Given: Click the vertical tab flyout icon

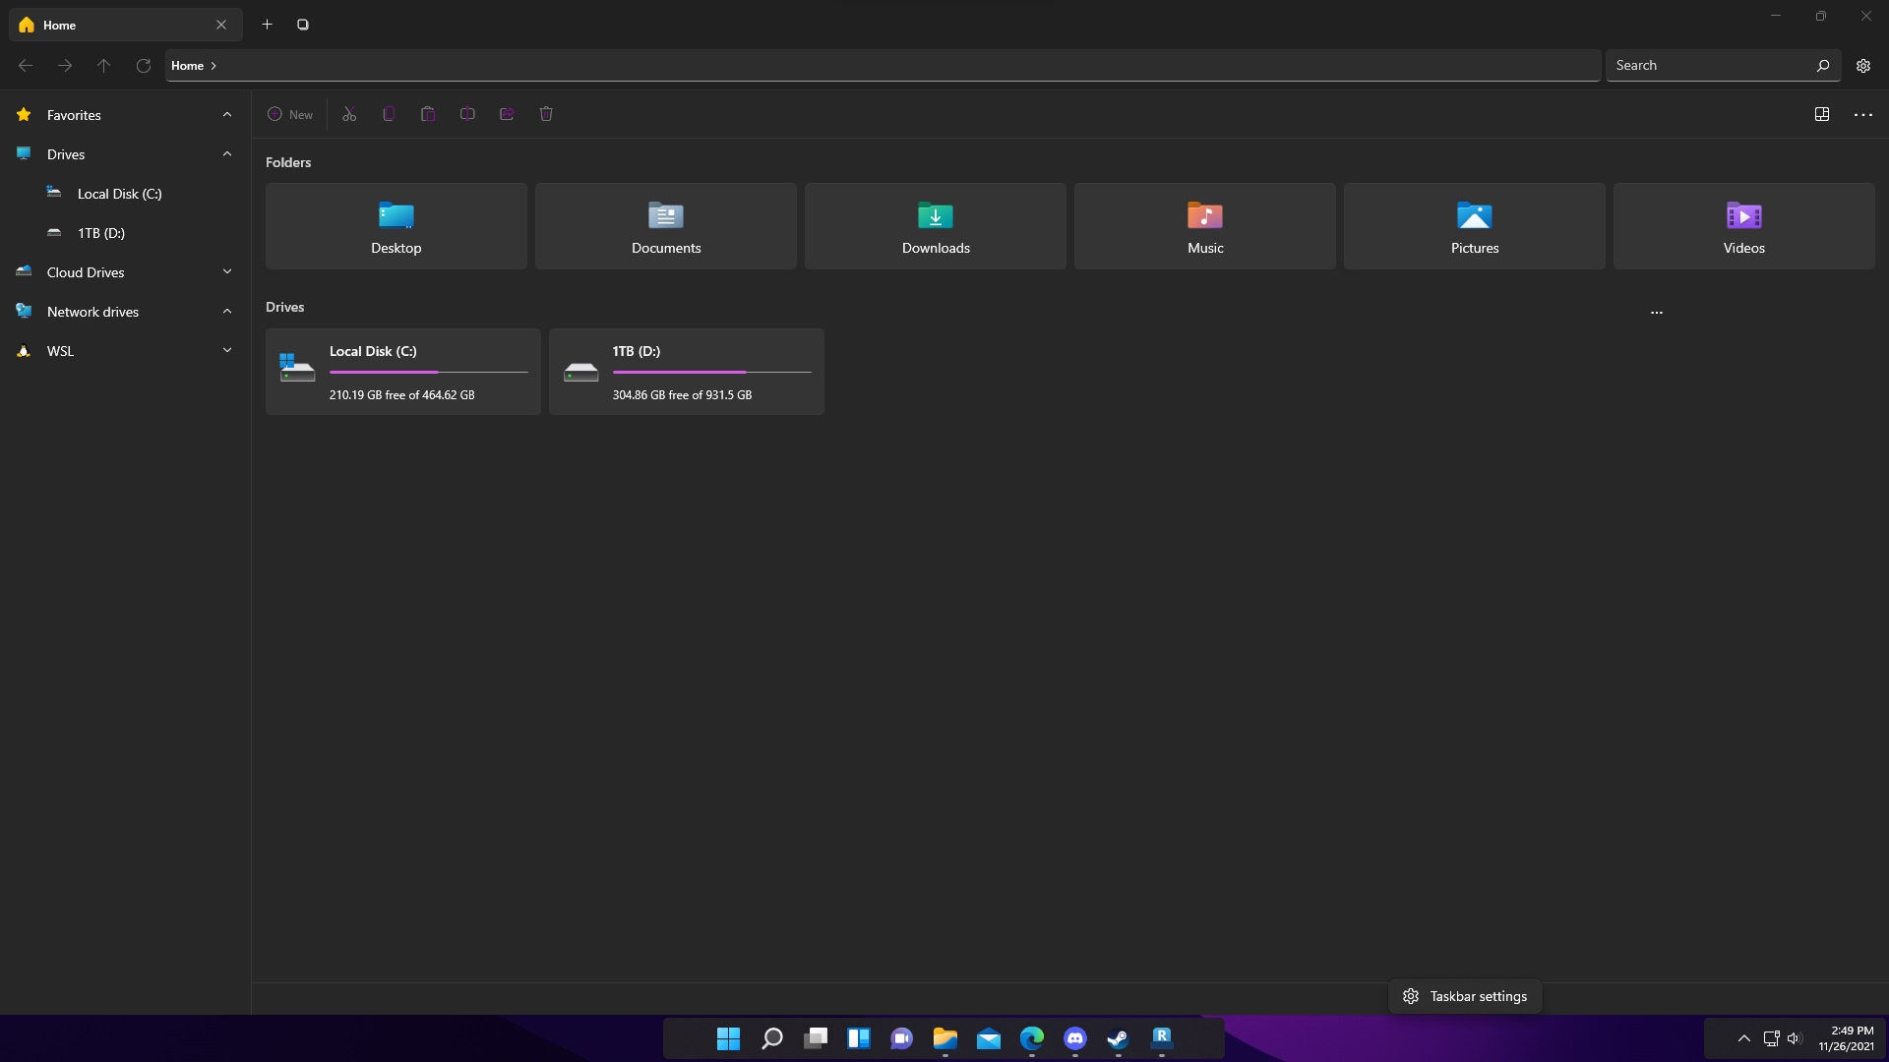Looking at the screenshot, I should 303,25.
